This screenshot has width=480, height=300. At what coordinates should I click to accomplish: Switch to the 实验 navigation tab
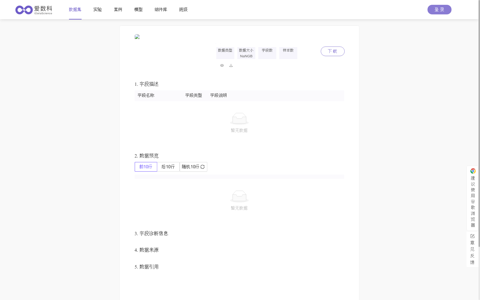pos(97,9)
